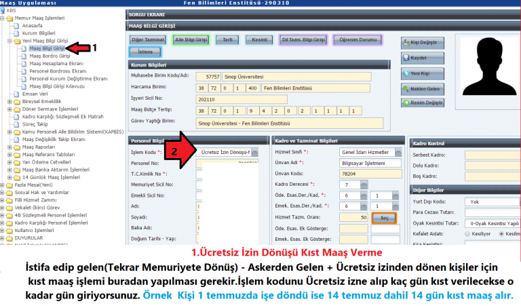Change photo with Resim Değiştir

tap(423, 102)
